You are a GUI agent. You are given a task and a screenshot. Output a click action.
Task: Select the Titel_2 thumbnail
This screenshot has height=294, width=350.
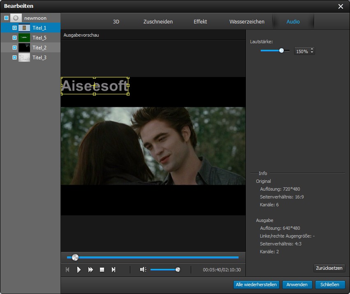pyautogui.click(x=24, y=47)
